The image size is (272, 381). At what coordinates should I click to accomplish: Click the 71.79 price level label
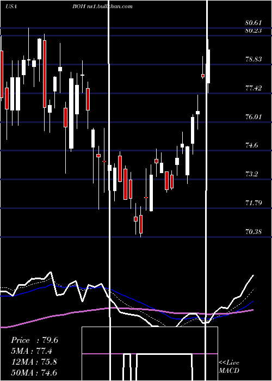254,203
